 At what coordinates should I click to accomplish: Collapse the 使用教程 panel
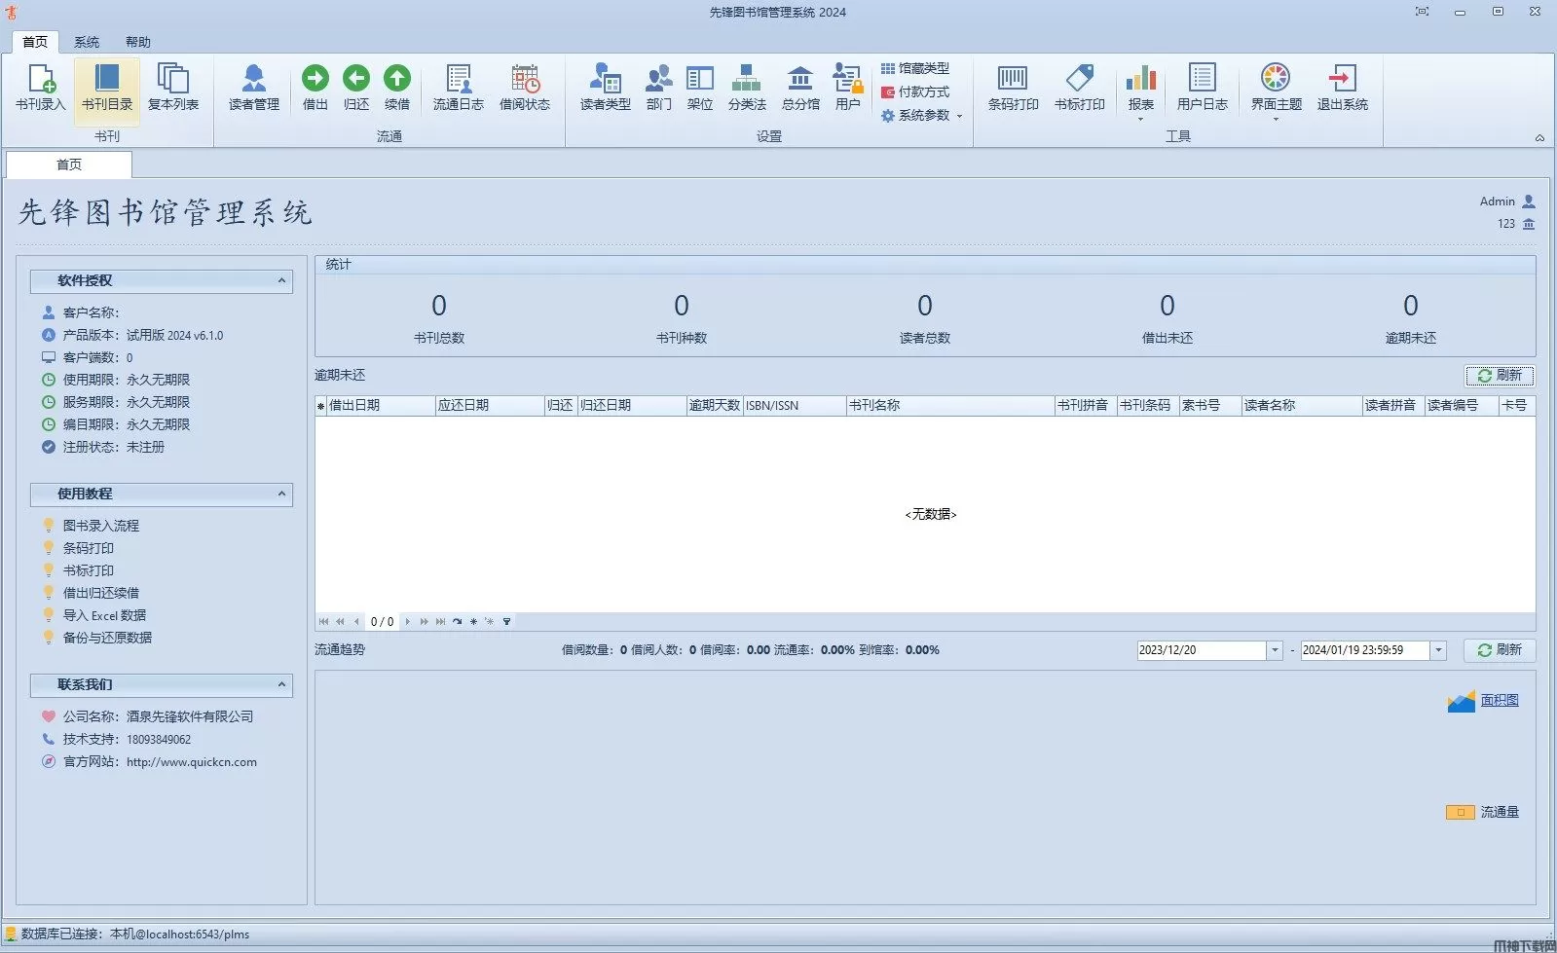point(281,494)
